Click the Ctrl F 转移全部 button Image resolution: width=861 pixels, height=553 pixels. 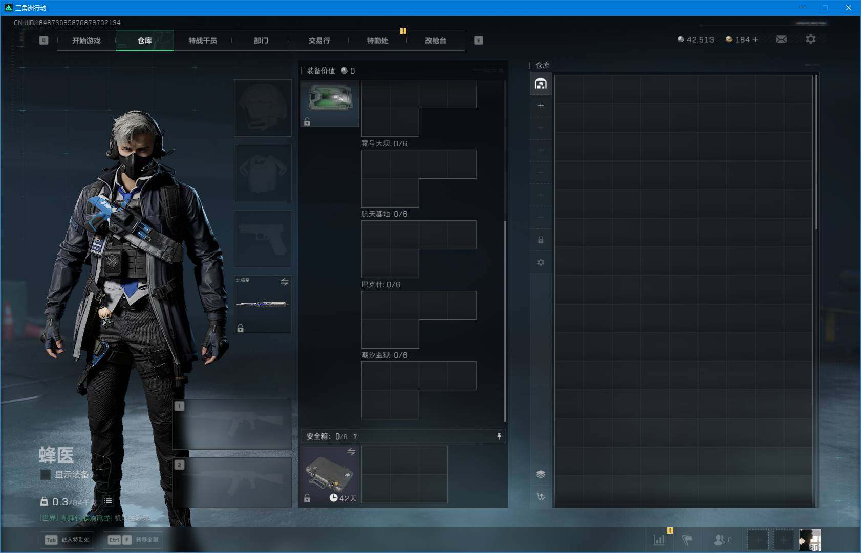(x=133, y=540)
